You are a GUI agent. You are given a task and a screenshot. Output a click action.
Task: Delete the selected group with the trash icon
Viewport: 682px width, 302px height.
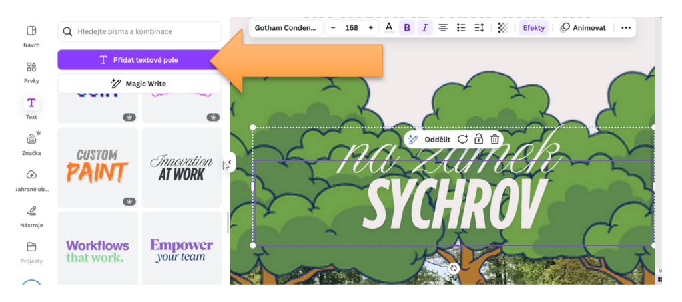tap(495, 139)
